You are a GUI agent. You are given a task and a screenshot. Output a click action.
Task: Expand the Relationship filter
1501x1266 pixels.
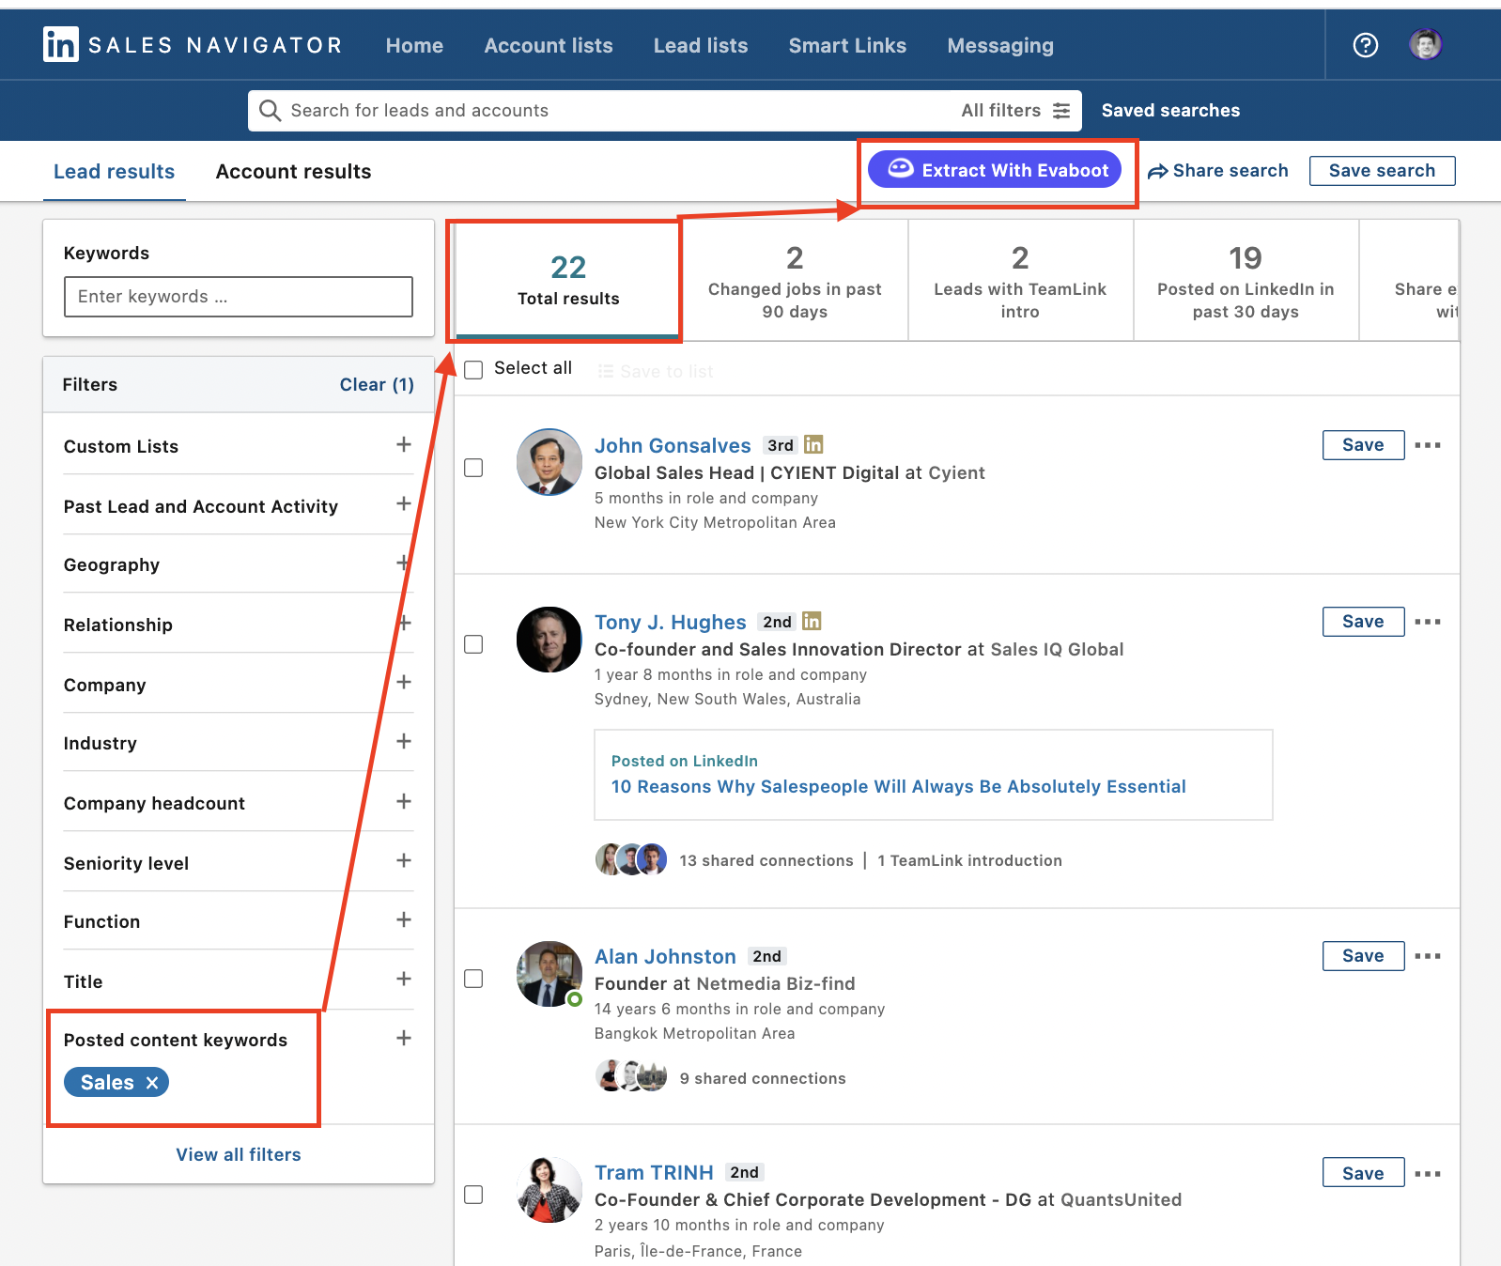404,623
